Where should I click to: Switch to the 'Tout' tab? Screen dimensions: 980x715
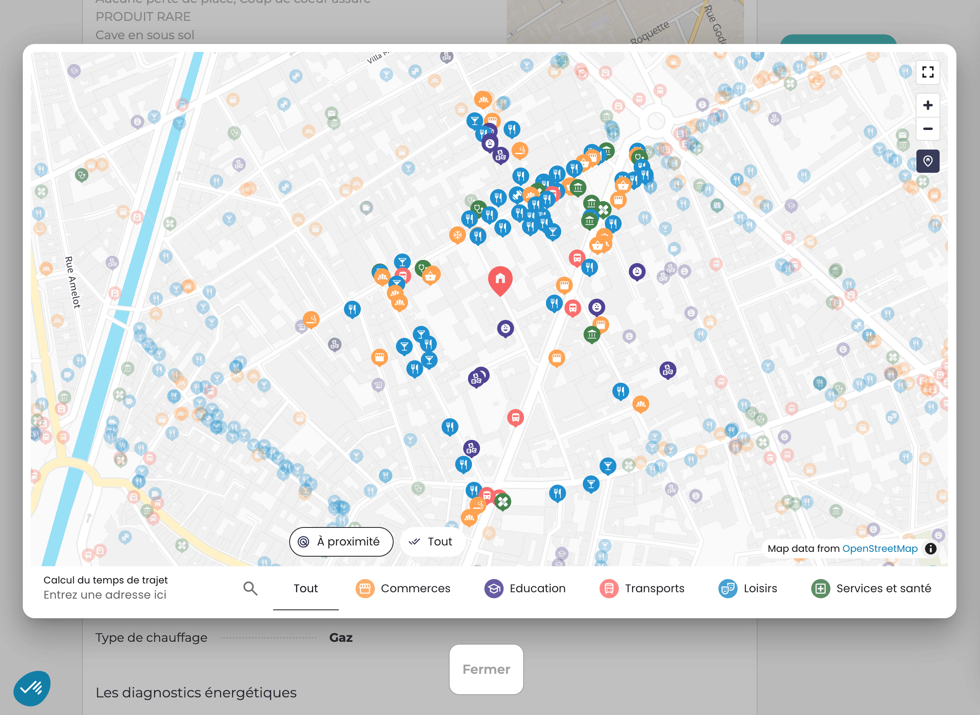306,589
